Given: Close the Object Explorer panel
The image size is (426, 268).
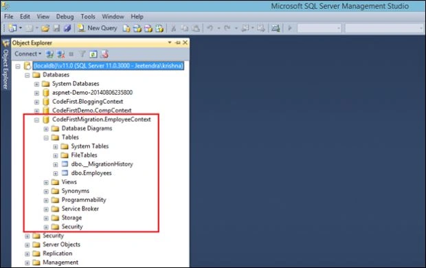Looking at the screenshot, I should point(185,43).
